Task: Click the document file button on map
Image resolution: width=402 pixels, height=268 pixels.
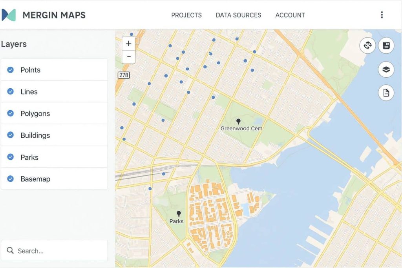Action: click(x=386, y=93)
